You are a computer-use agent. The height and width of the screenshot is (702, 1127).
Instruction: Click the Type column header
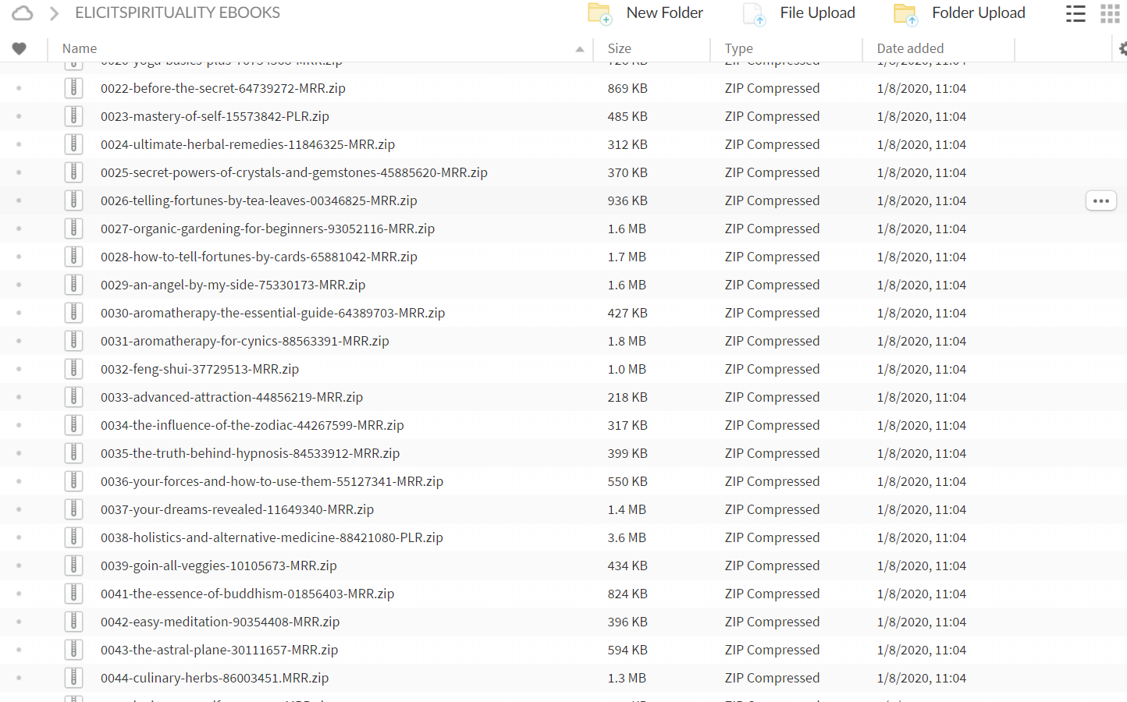tap(738, 48)
